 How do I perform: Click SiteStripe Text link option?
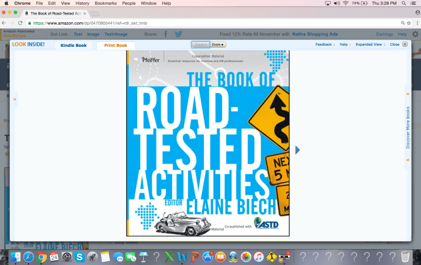coord(78,34)
